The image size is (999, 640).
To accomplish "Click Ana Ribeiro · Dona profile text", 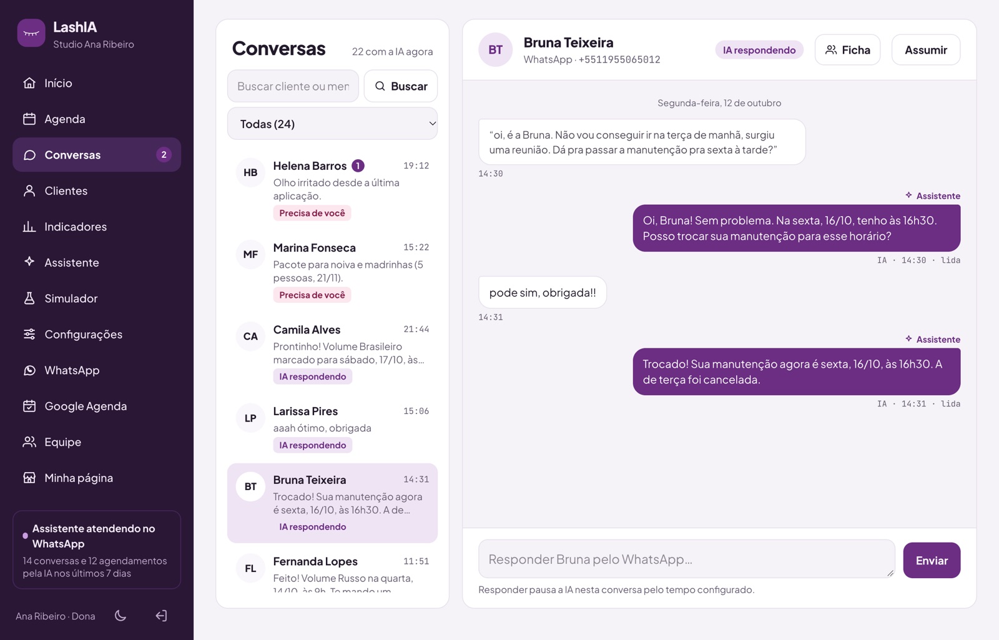I will point(56,616).
